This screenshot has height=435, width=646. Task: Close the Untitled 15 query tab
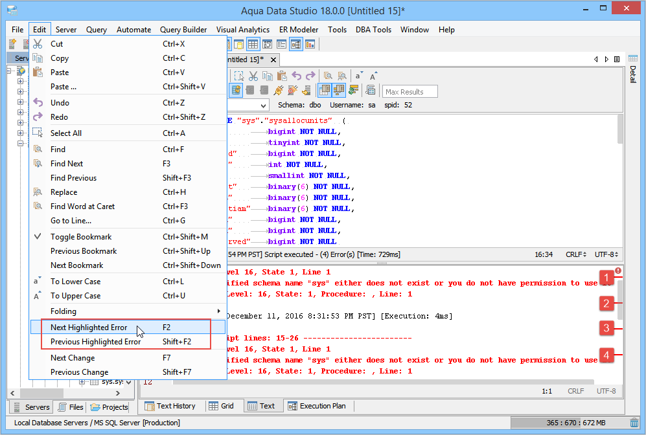[x=273, y=60]
